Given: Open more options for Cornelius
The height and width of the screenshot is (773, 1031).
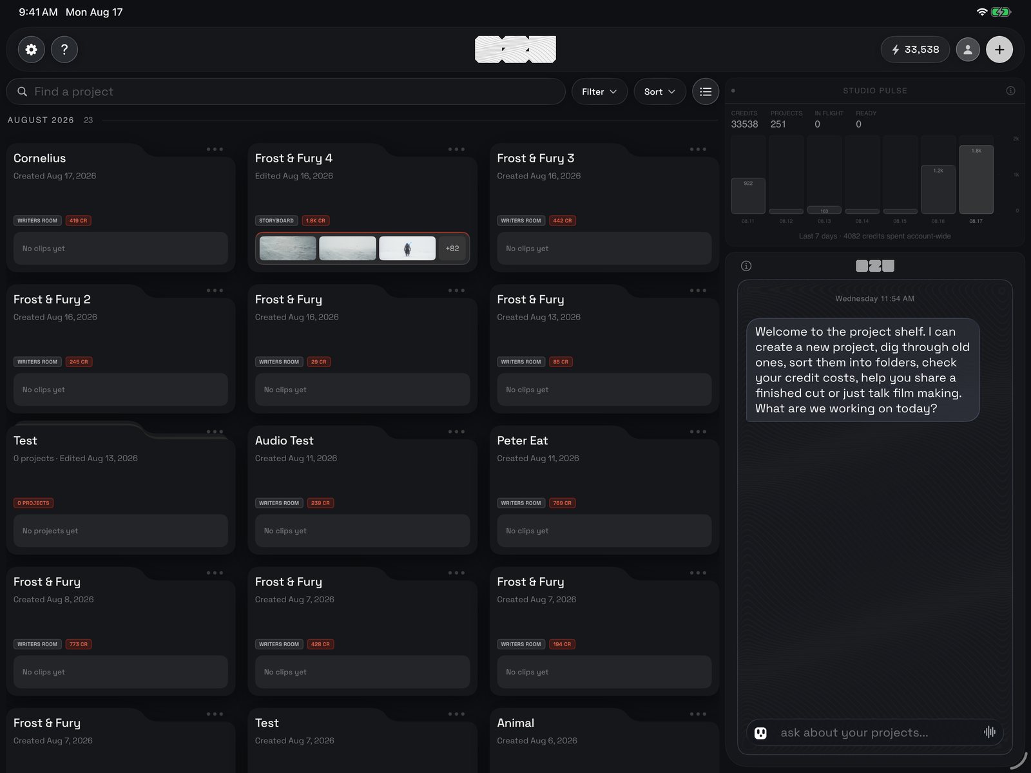Looking at the screenshot, I should tap(215, 149).
